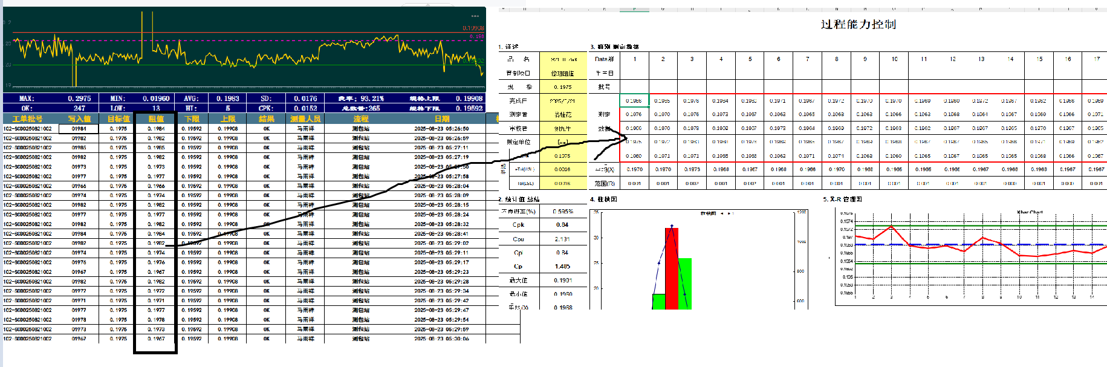The width and height of the screenshot is (1107, 367).
Task: Click the Xbar Chart title
Action: 1030,213
